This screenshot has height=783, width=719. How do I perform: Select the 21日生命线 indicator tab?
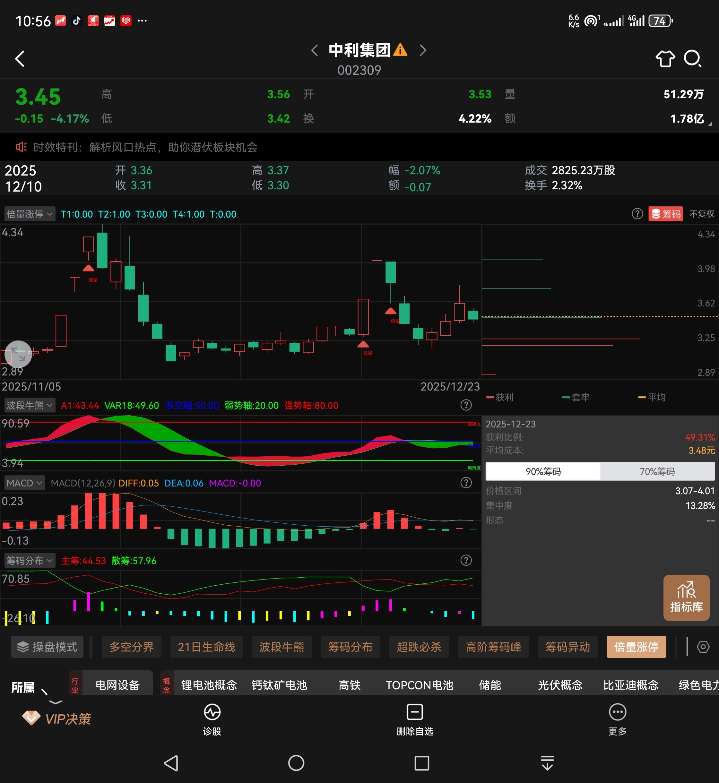point(207,647)
